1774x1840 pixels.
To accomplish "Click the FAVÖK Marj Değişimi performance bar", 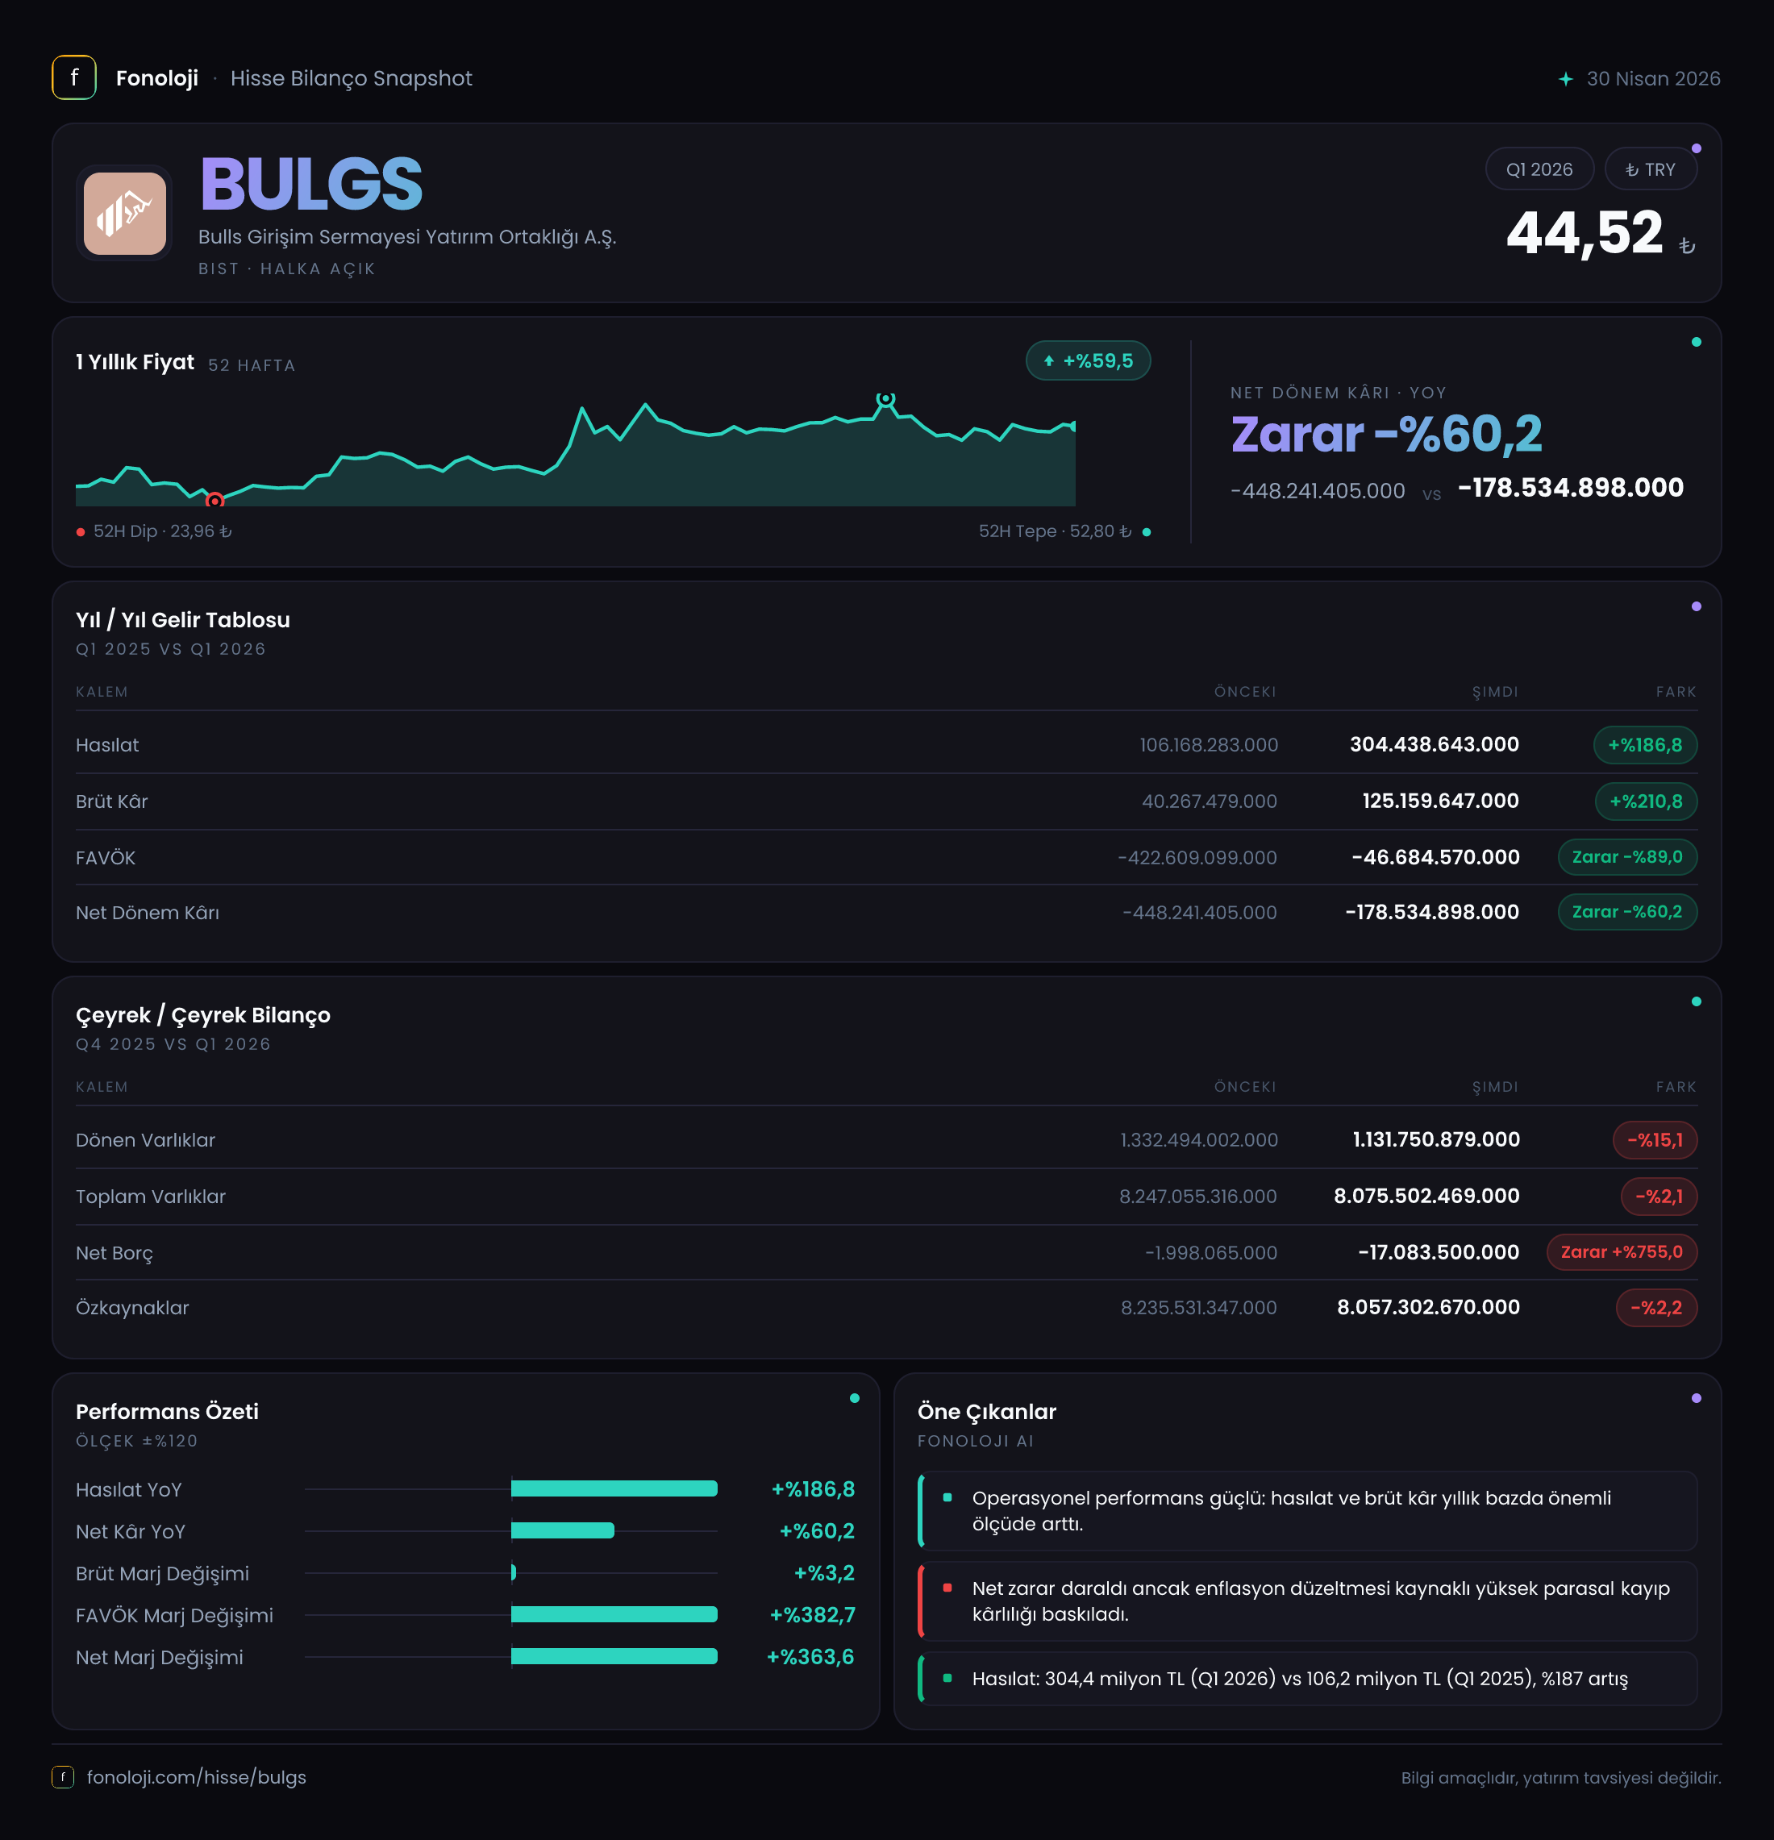I will click(614, 1615).
